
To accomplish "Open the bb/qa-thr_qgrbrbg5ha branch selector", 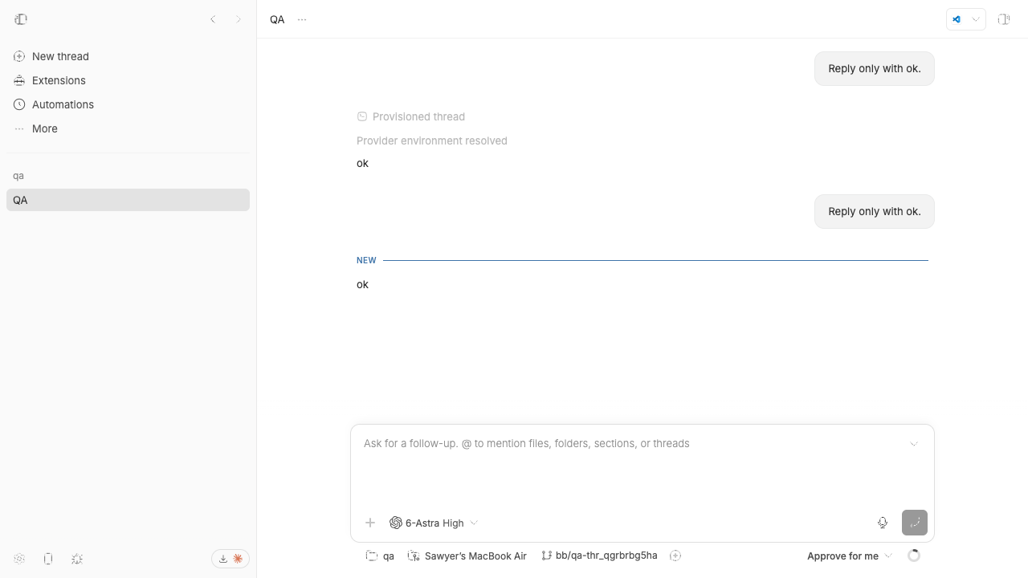I will click(x=599, y=556).
